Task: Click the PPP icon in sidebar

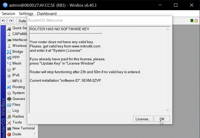Action: point(9,58)
